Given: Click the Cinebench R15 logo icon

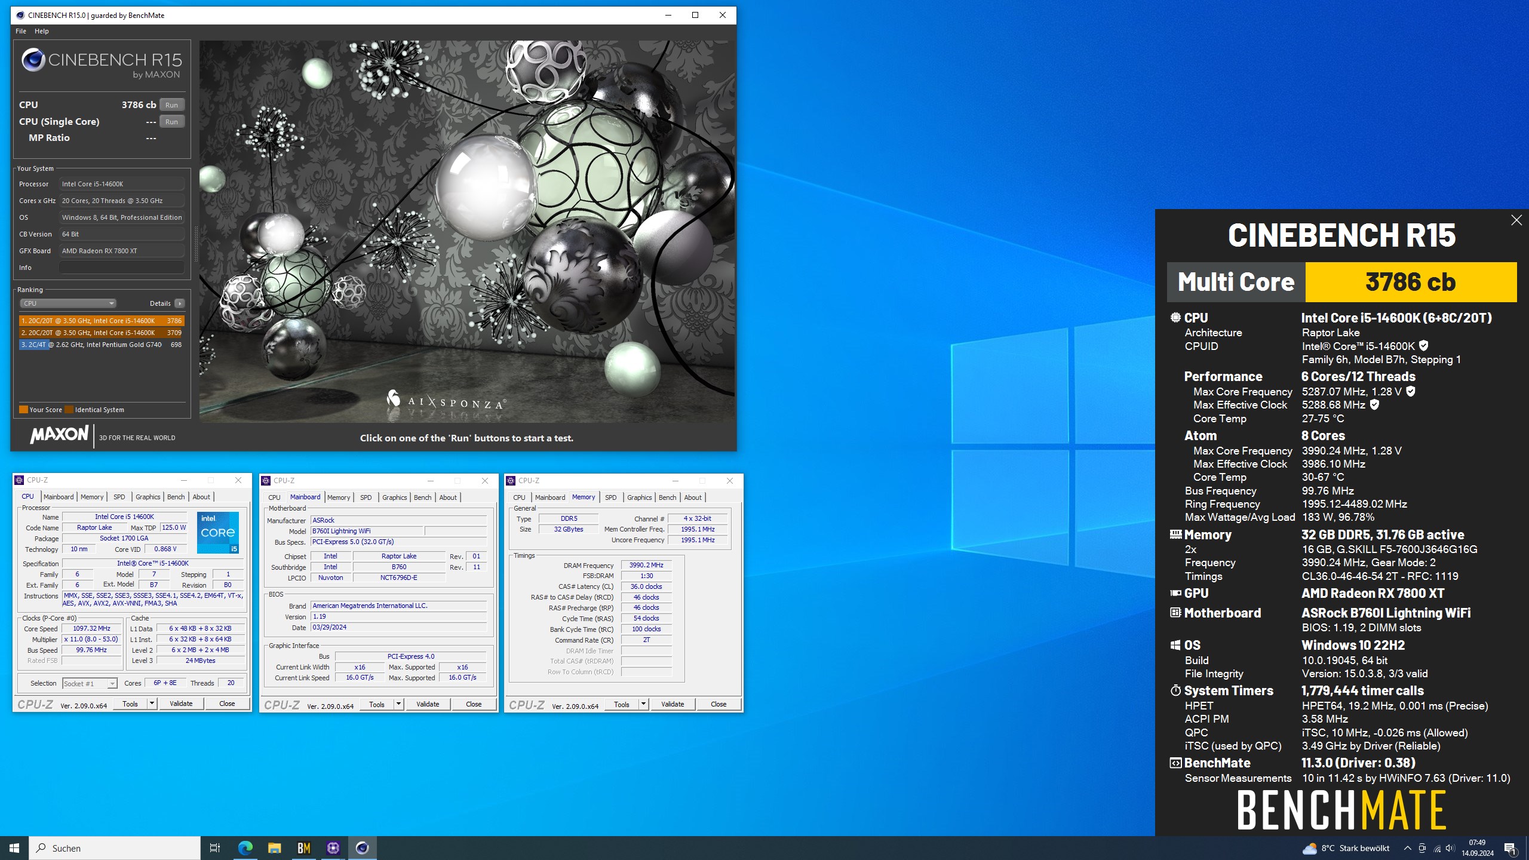Looking at the screenshot, I should pos(33,60).
